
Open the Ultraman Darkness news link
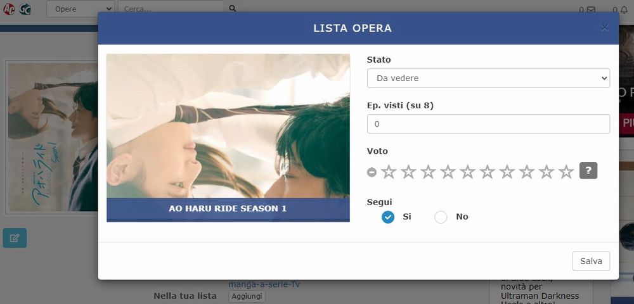(540, 291)
